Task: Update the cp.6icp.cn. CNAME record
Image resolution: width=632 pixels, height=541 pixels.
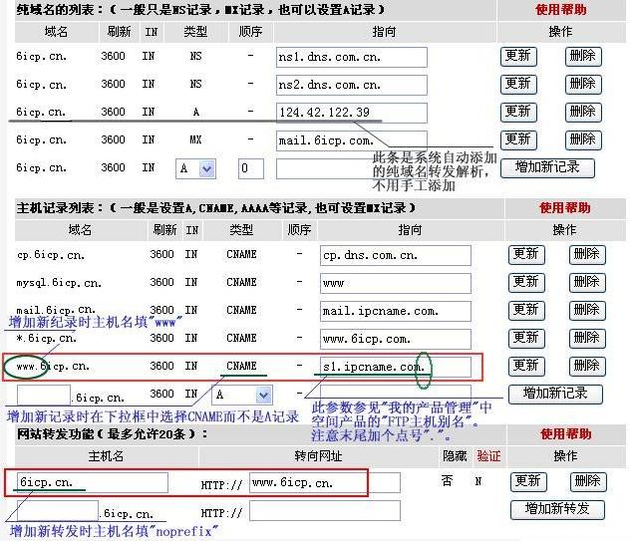Action: [x=526, y=255]
